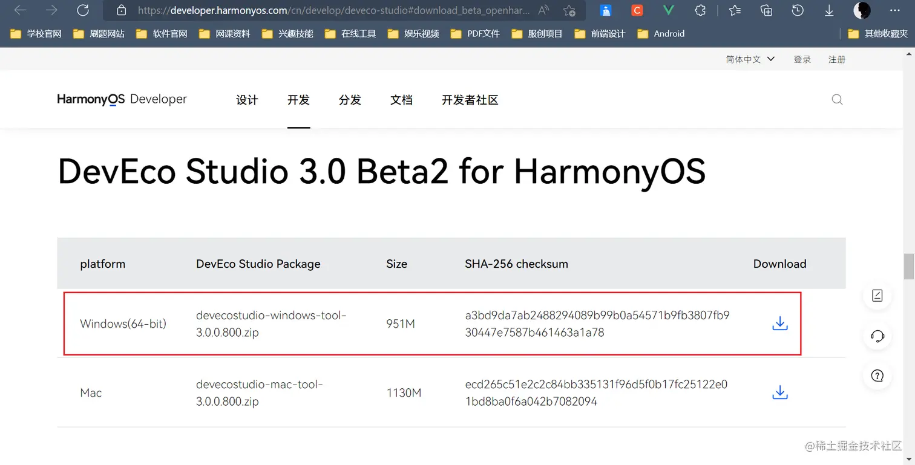The image size is (915, 465).
Task: Open the 服创项目 bookmark folder
Action: [x=537, y=34]
